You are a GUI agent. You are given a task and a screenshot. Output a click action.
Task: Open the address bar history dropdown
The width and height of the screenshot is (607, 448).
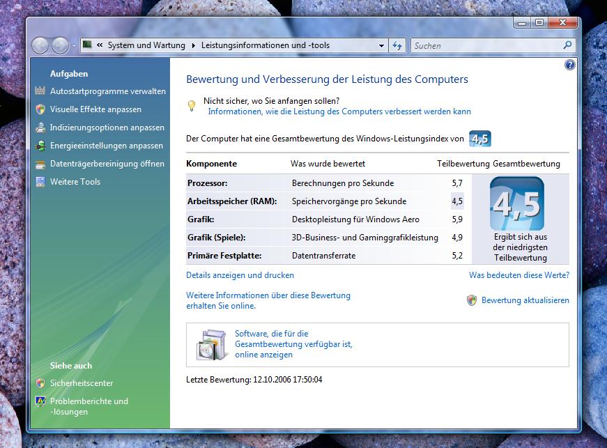381,46
